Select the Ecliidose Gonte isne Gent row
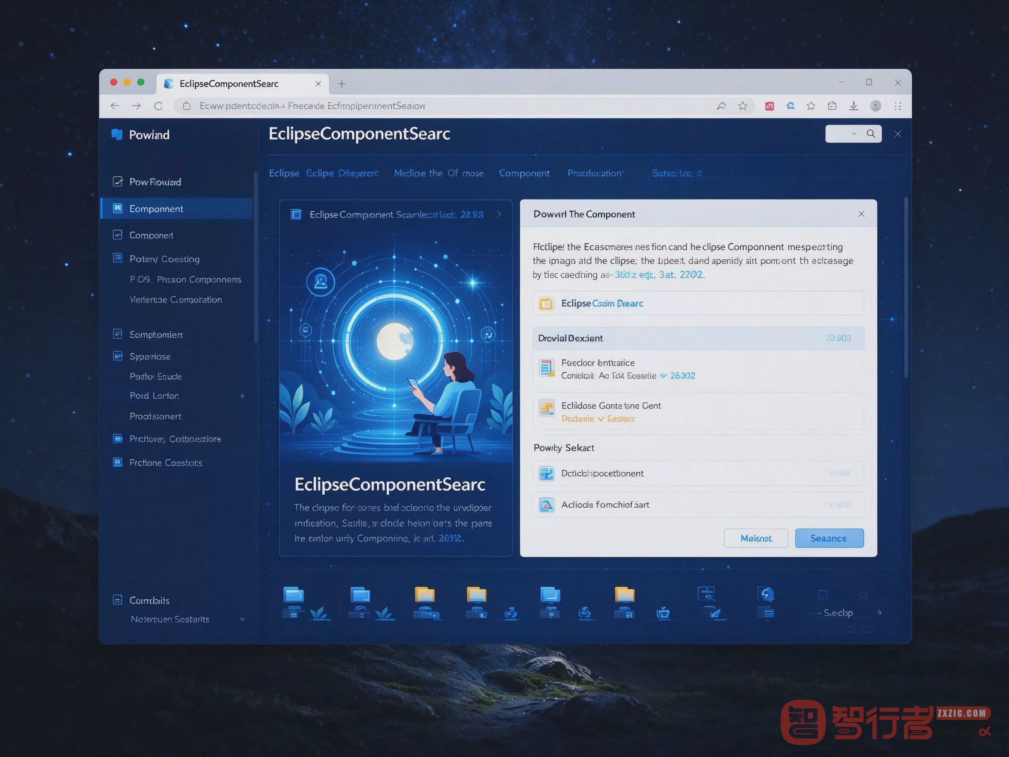Image resolution: width=1009 pixels, height=757 pixels. pos(698,412)
